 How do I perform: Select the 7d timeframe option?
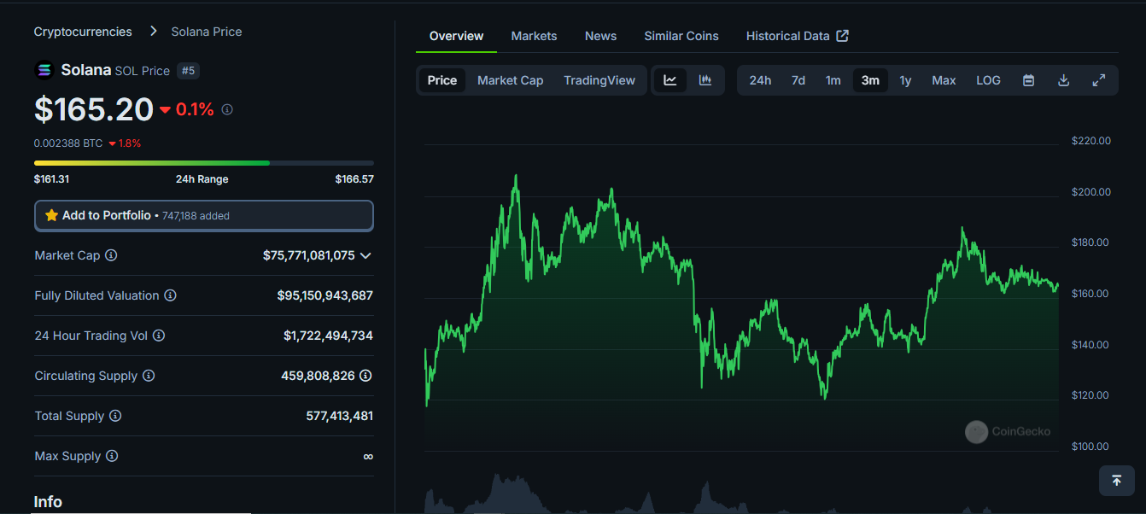point(798,79)
